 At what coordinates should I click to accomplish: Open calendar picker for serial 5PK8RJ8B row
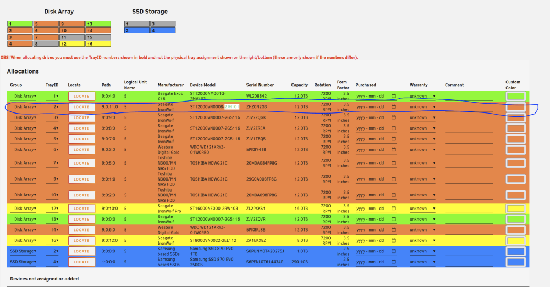click(394, 229)
